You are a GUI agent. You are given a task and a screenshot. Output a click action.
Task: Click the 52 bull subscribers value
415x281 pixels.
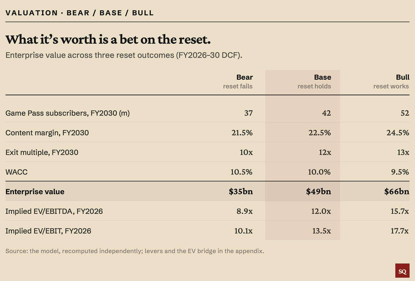pos(405,113)
